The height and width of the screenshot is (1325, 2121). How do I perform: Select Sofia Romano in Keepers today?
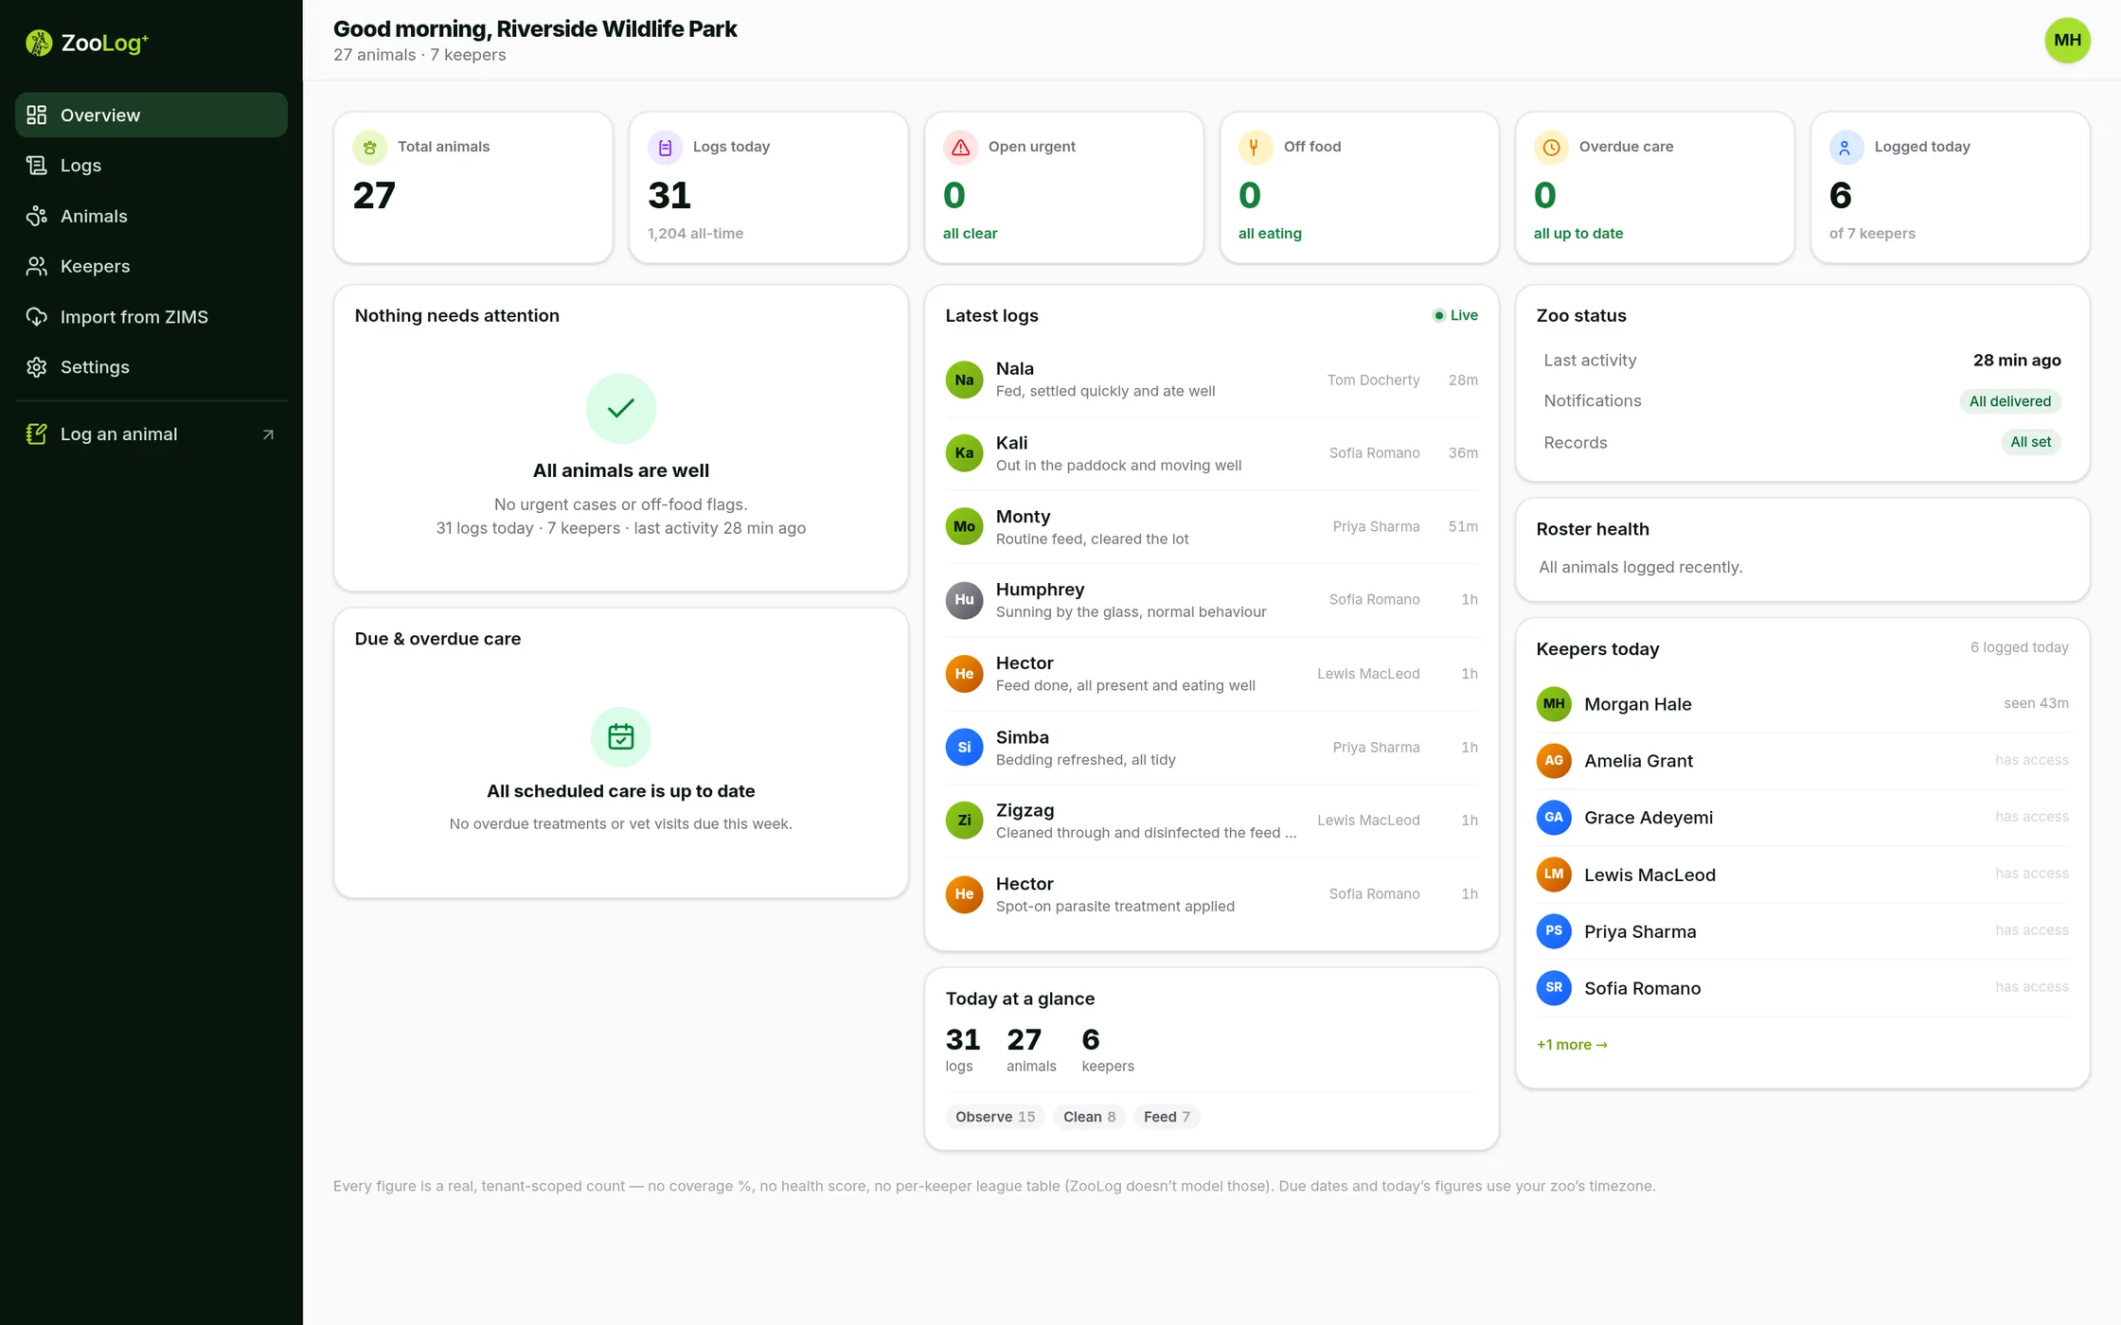[1802, 988]
